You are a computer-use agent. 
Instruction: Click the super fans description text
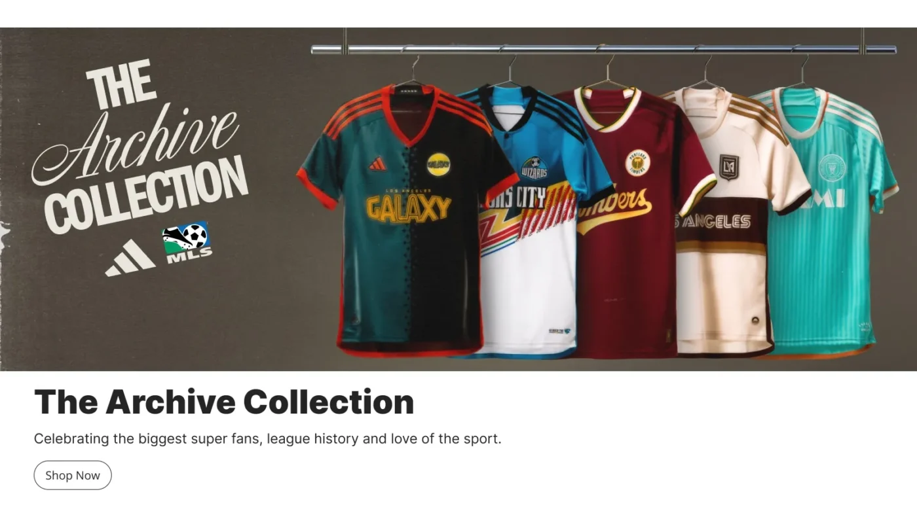(x=267, y=438)
